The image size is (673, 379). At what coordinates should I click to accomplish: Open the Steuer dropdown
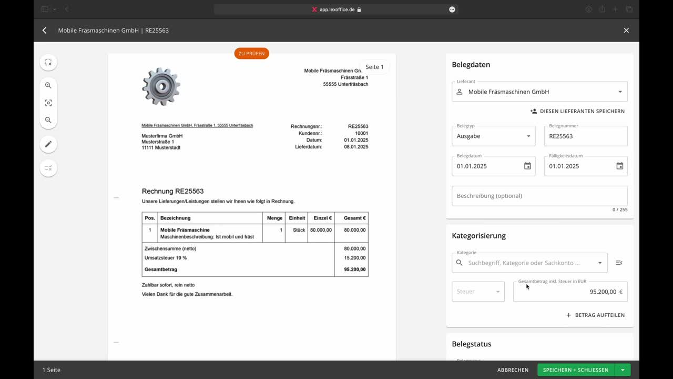(478, 292)
